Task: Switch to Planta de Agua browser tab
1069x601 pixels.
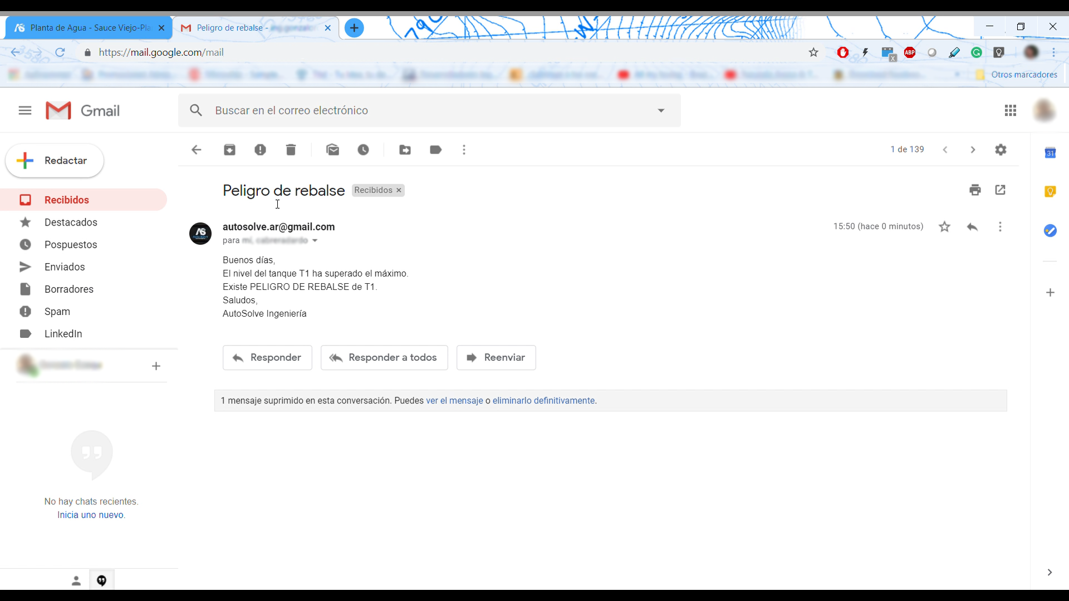Action: point(89,28)
